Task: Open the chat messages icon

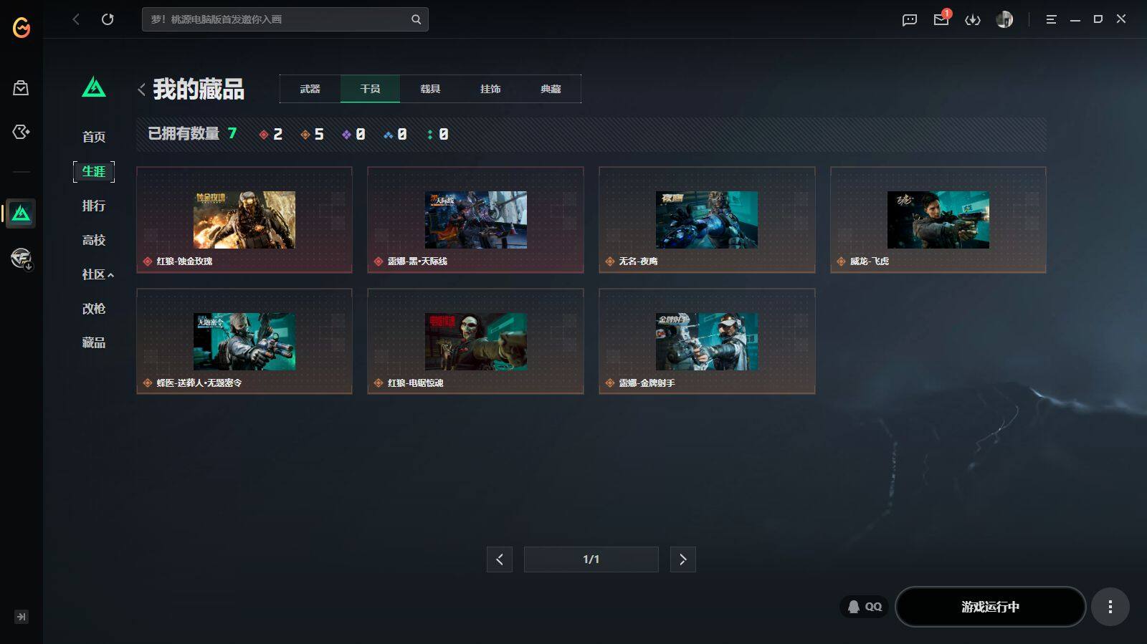Action: (910, 19)
